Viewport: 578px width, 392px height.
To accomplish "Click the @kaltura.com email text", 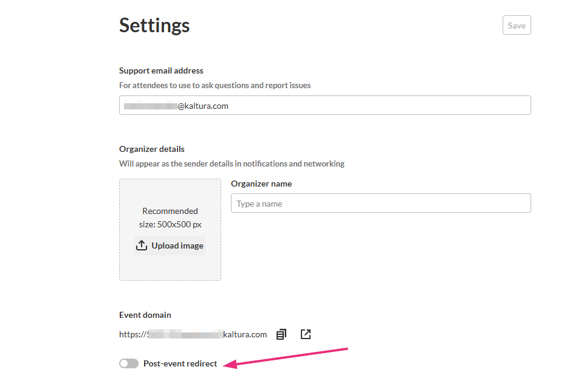I will pyautogui.click(x=202, y=106).
